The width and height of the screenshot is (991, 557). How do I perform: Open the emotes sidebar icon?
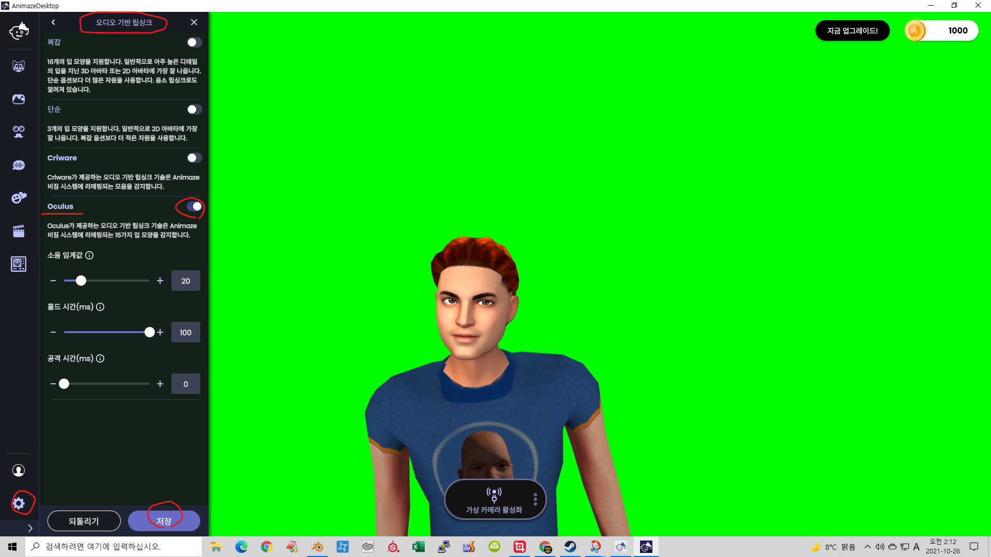(x=19, y=198)
